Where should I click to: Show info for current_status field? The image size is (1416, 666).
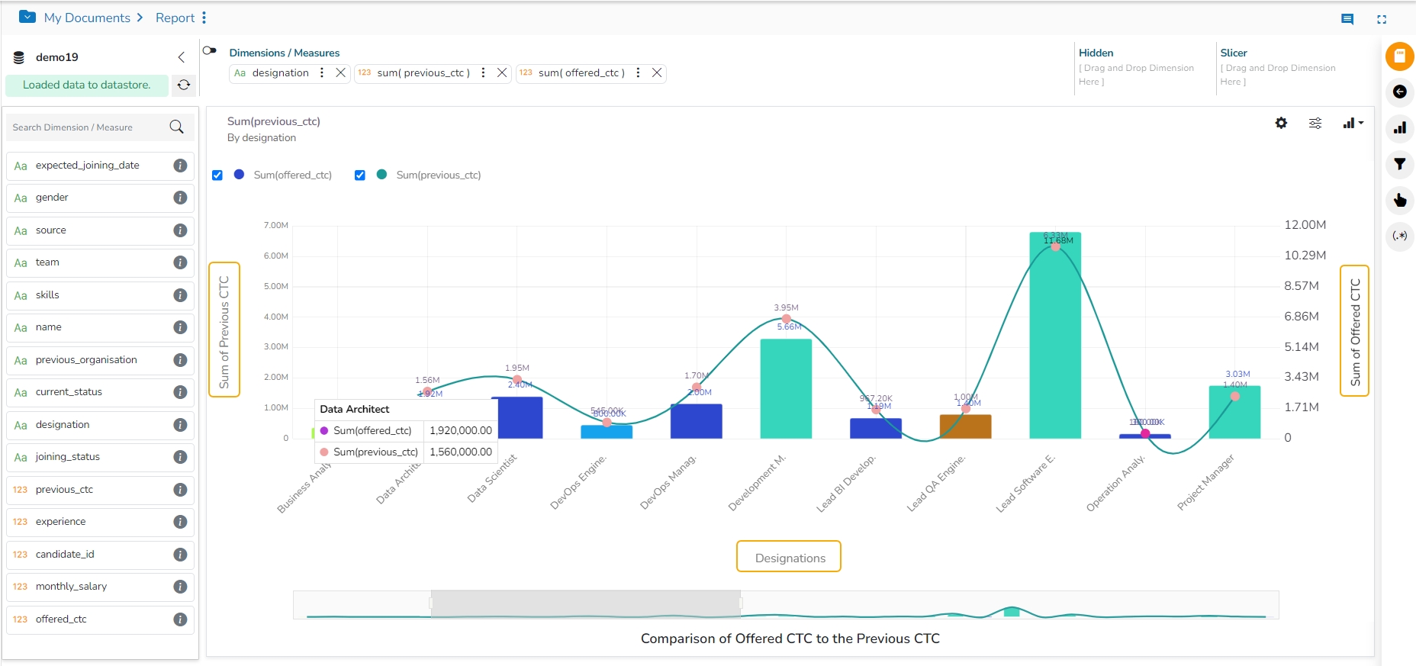click(x=180, y=392)
